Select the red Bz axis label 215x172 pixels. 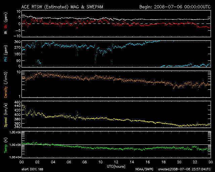click(x=5, y=26)
